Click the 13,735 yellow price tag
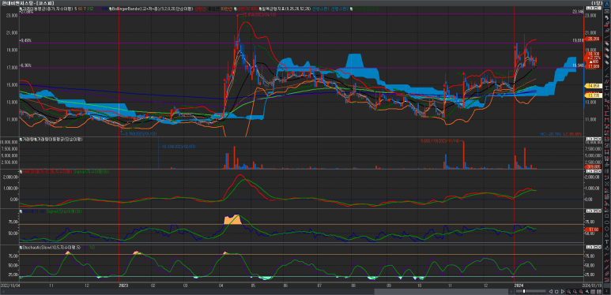This screenshot has width=611, height=295. [594, 95]
